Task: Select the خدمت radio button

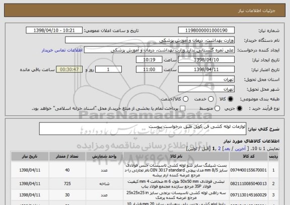Action: 210,99
